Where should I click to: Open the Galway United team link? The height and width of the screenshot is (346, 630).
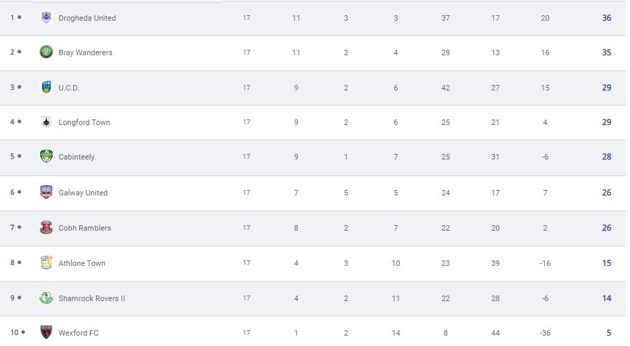click(83, 193)
